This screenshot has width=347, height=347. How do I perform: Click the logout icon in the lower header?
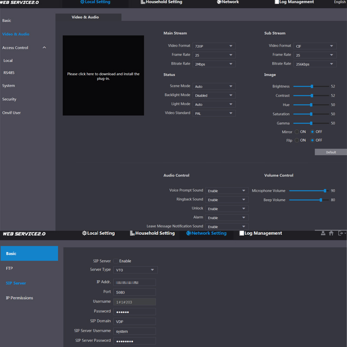pyautogui.click(x=340, y=233)
